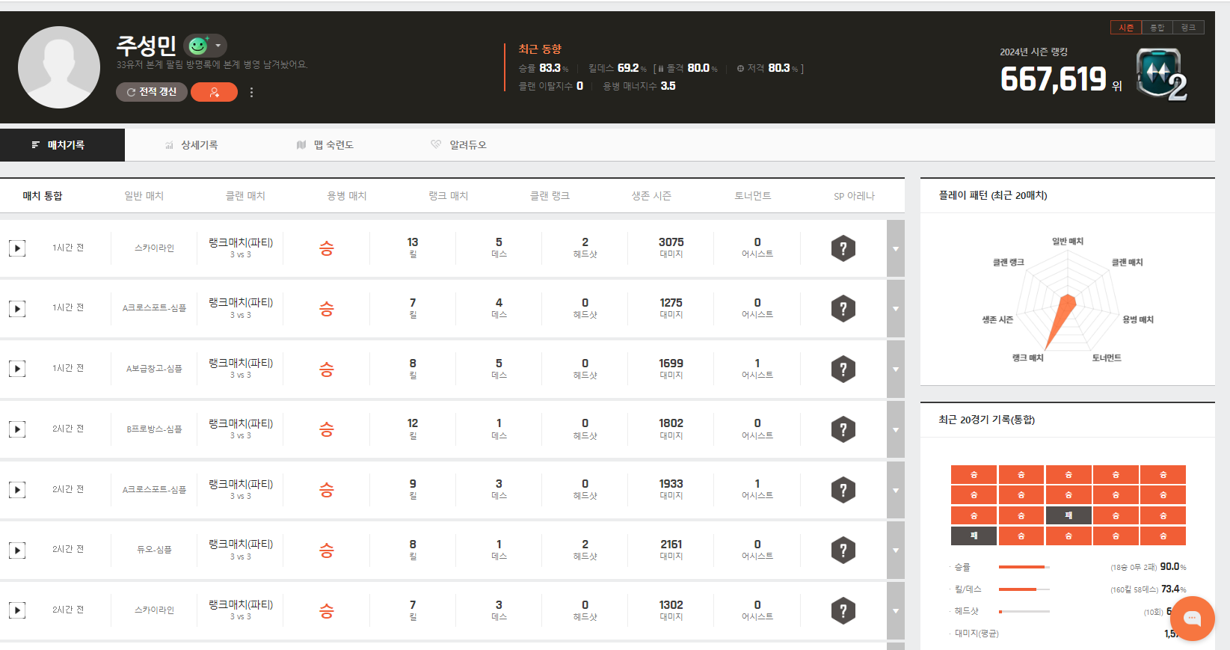
Task: Click the orange add-friend icon button
Action: point(214,92)
